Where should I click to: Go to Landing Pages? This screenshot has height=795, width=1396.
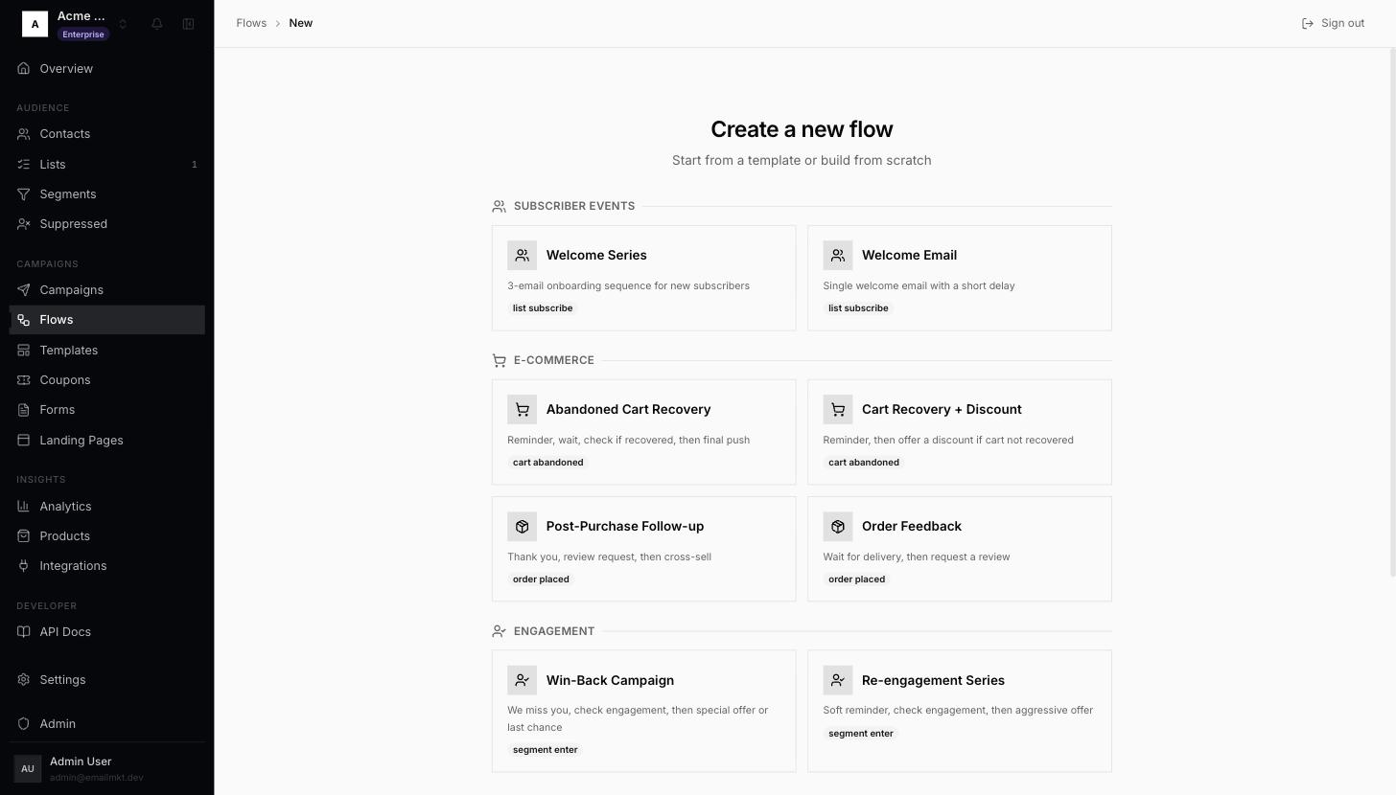[107, 441]
